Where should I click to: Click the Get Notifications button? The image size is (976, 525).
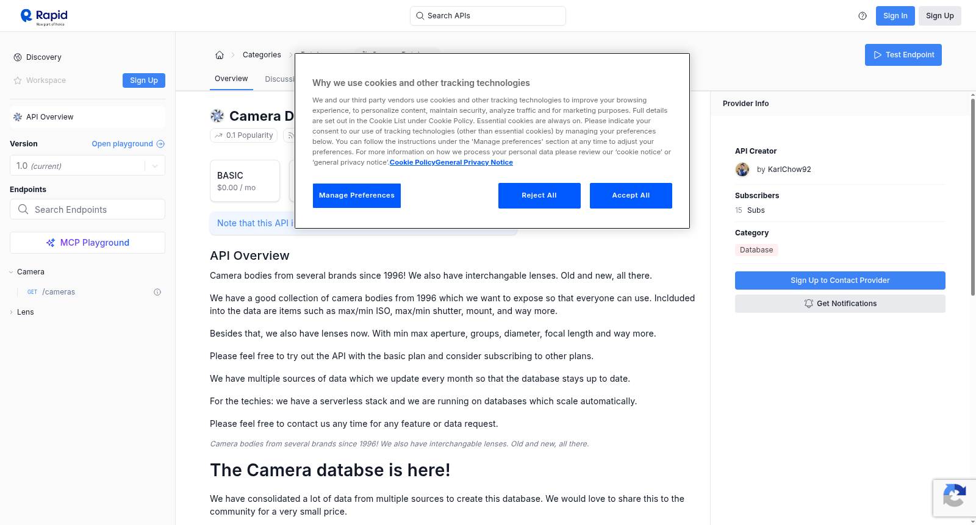(x=840, y=304)
